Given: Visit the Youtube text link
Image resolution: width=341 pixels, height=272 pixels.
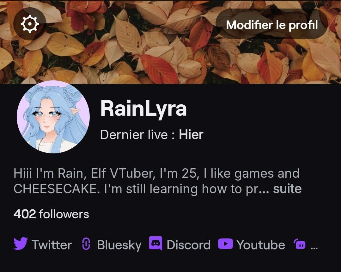Looking at the screenshot, I should coord(261,245).
